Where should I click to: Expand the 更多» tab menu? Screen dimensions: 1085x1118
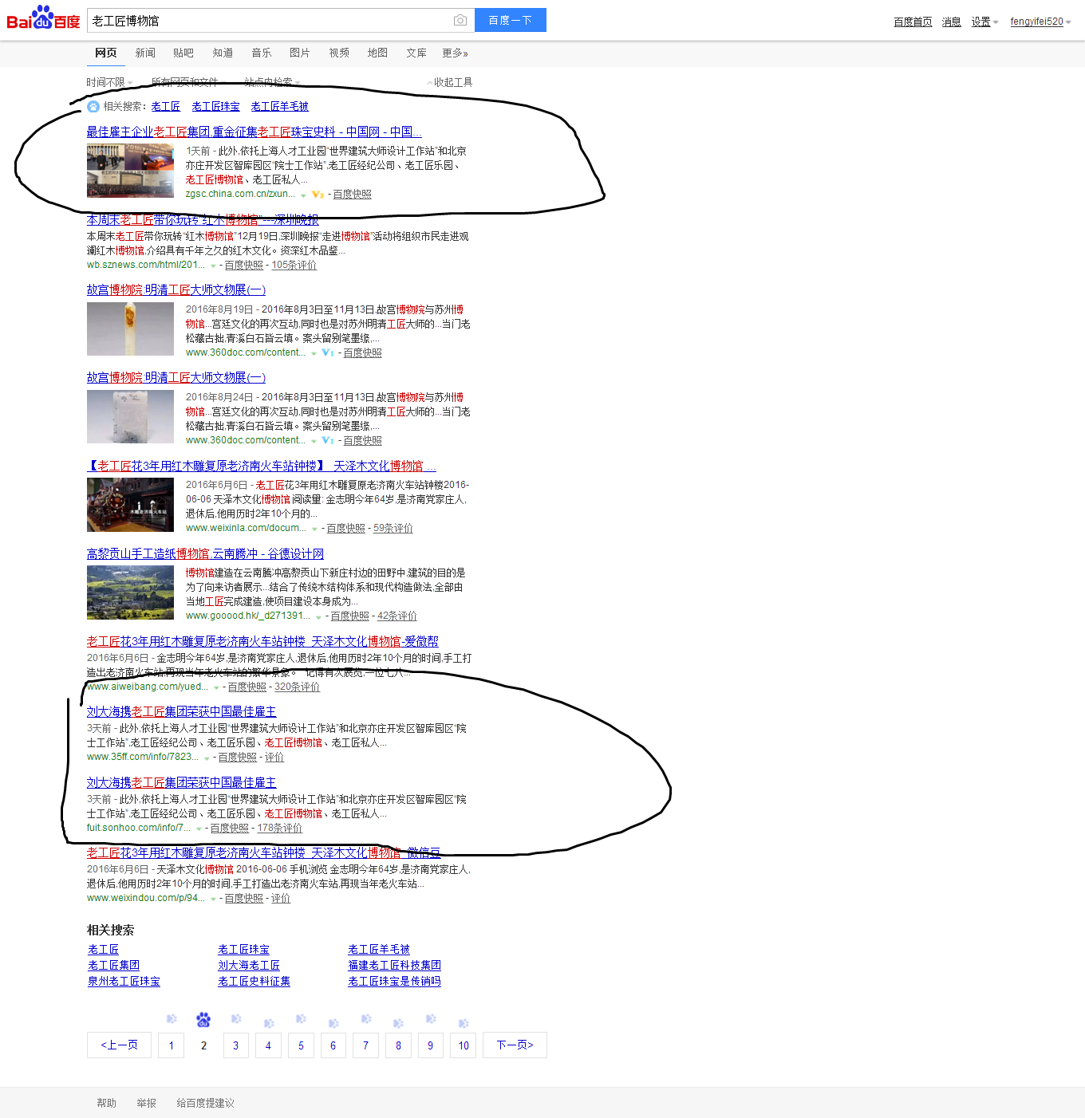point(456,53)
